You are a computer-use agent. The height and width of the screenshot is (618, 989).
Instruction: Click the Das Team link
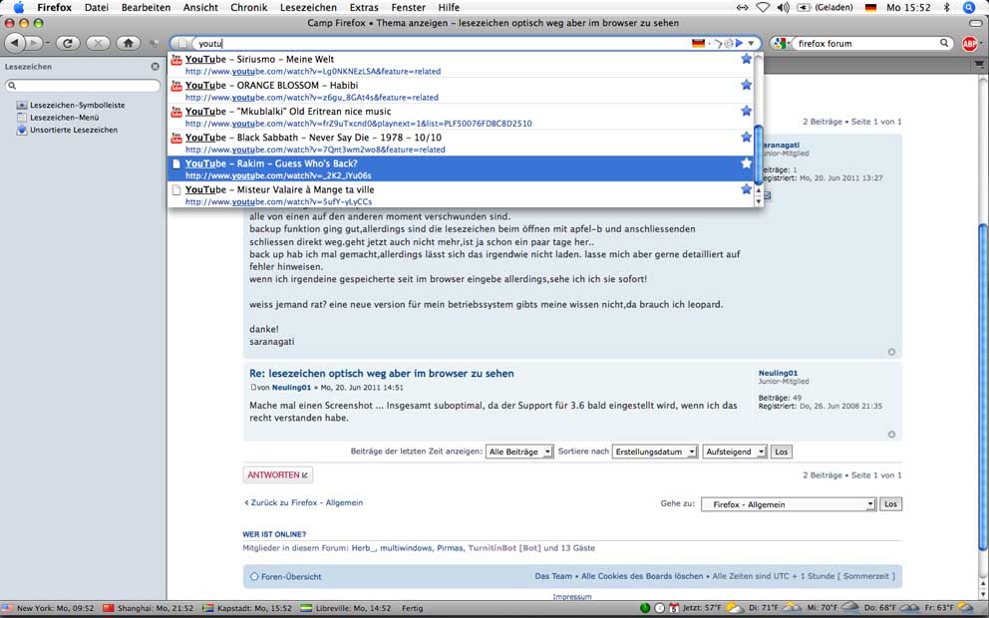tap(553, 576)
